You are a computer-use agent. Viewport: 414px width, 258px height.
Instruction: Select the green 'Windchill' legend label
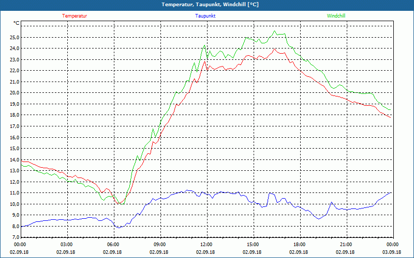336,16
